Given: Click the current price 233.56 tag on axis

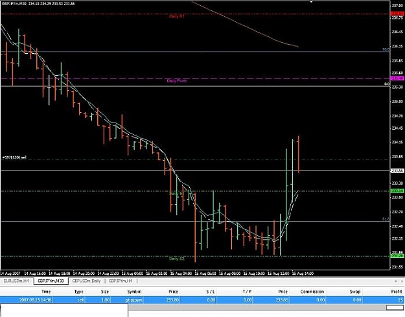Looking at the screenshot, I should [397, 170].
